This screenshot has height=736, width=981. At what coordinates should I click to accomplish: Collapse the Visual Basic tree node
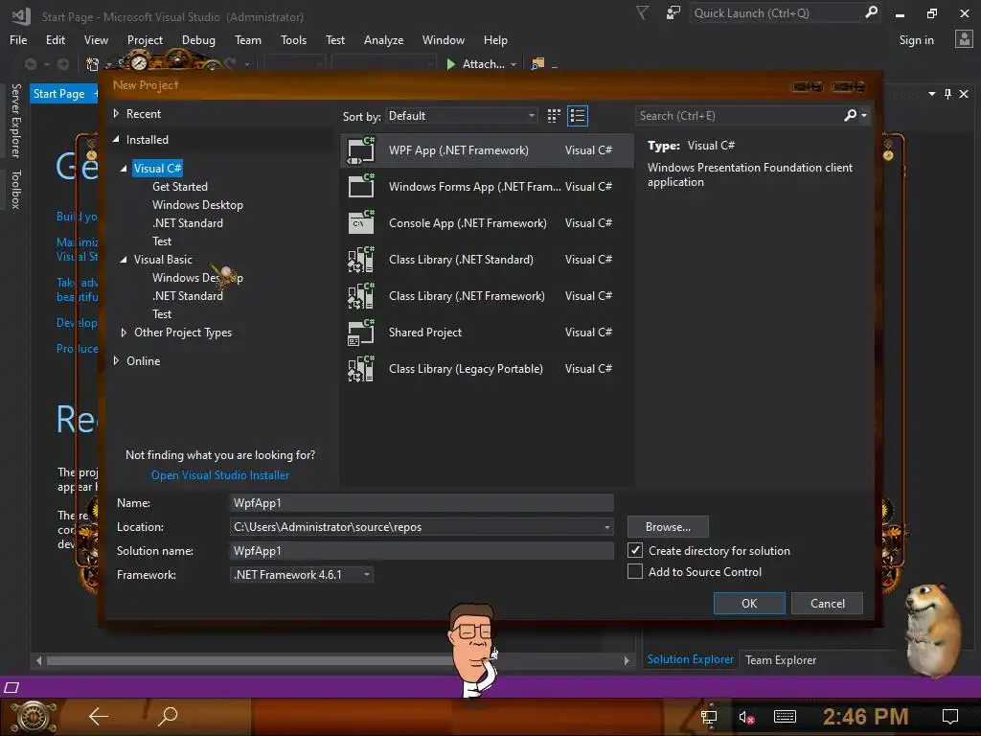tap(124, 259)
